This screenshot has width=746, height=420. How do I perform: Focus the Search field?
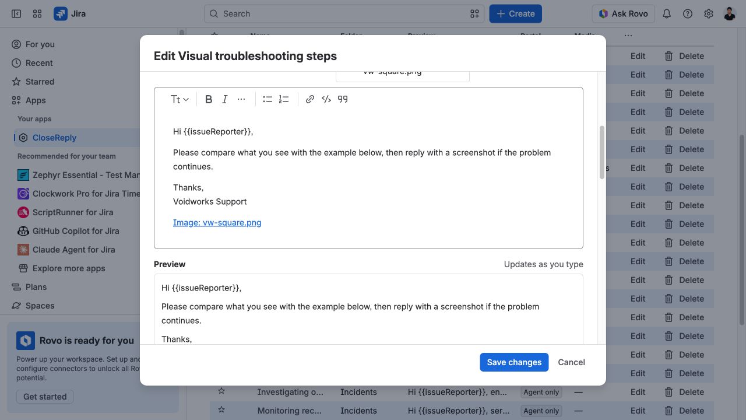click(x=344, y=13)
